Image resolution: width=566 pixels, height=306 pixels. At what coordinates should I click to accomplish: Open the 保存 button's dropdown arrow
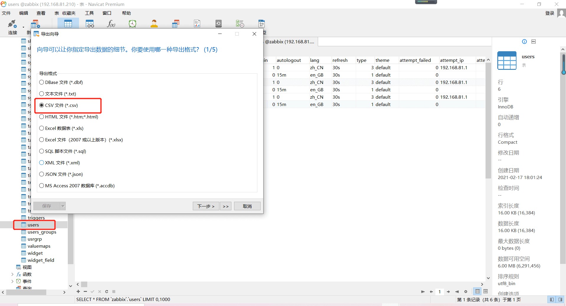(63, 206)
